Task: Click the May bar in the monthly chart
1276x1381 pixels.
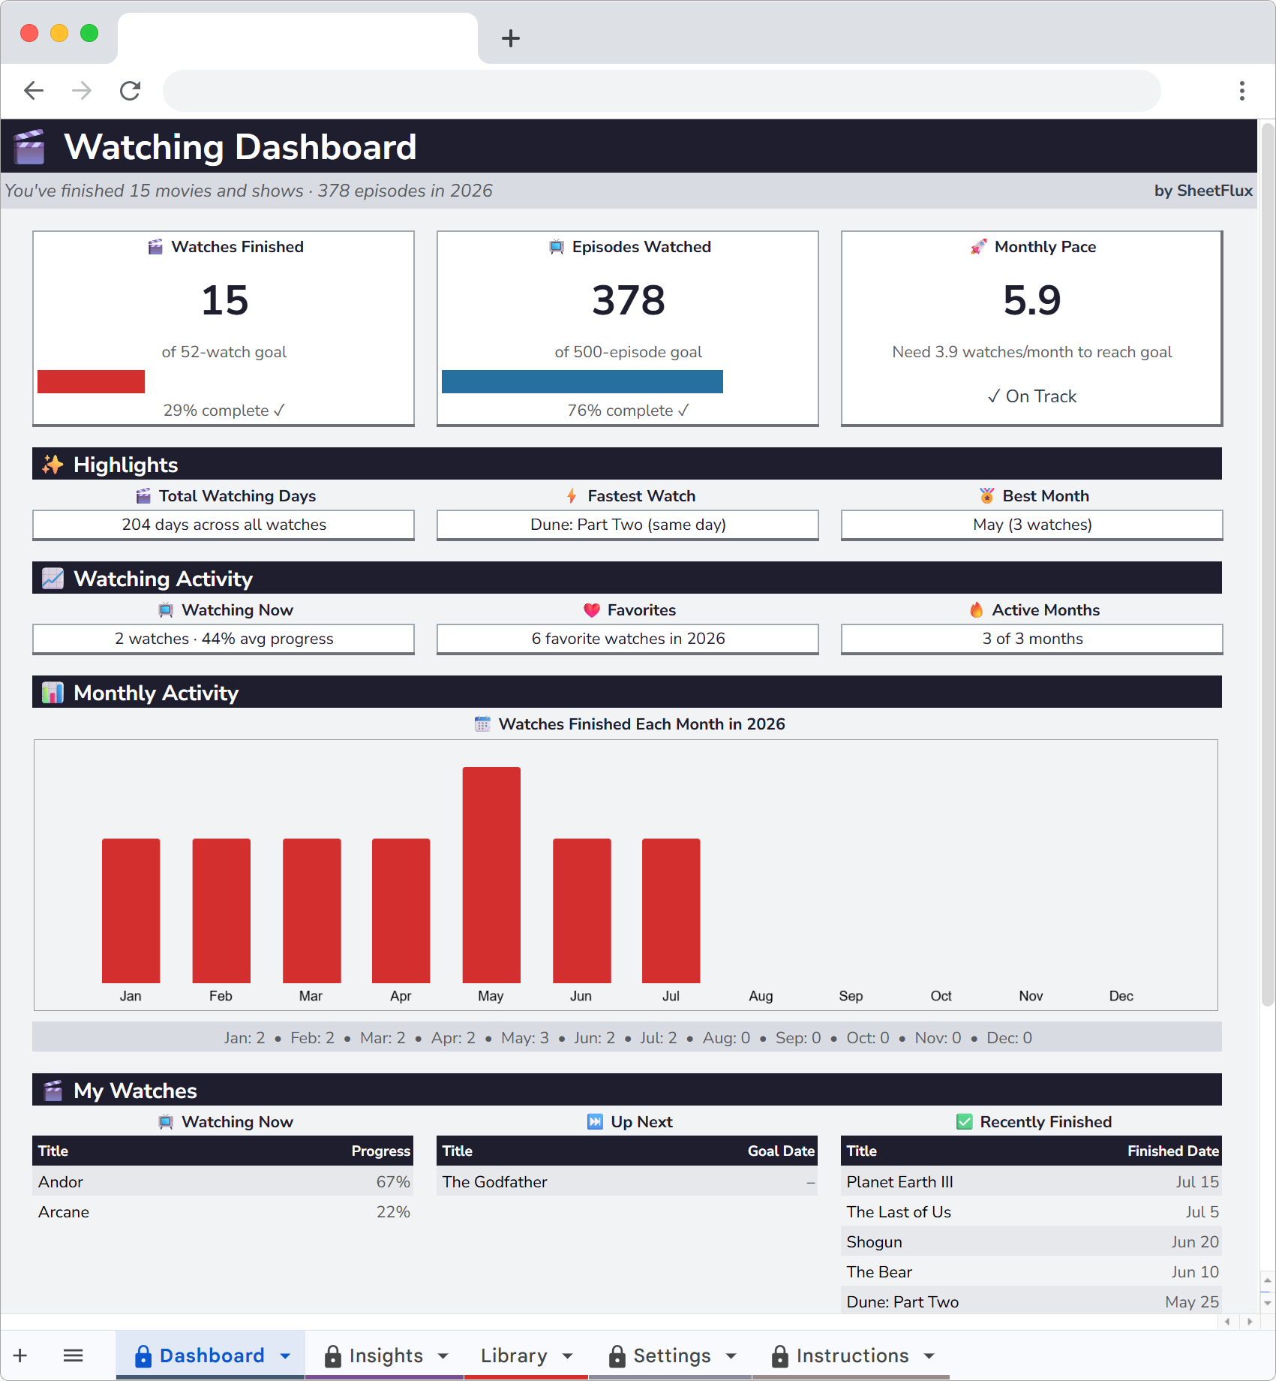Action: (x=491, y=874)
